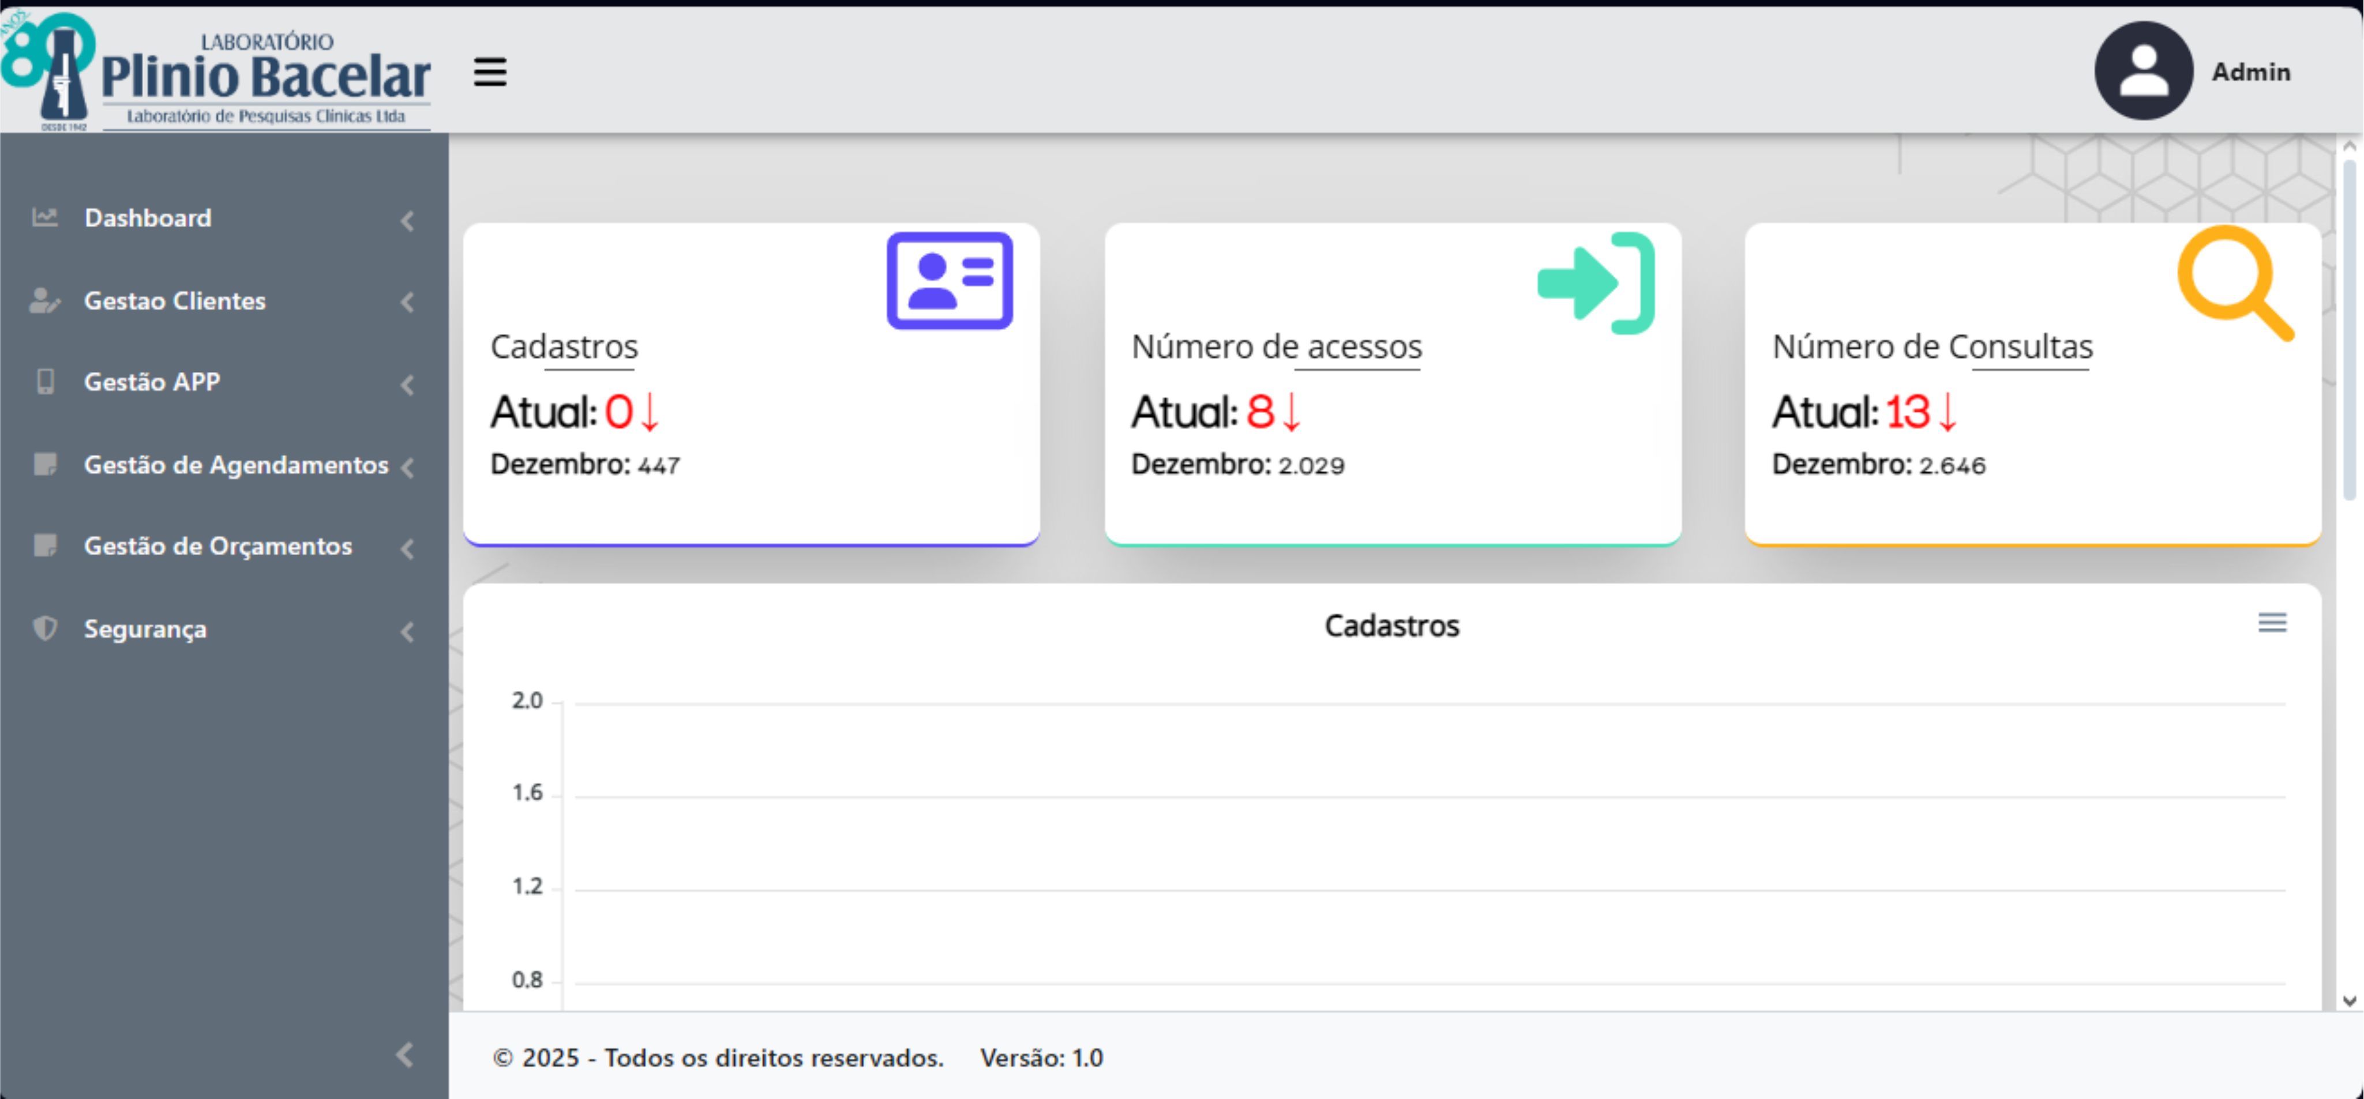Toggle the hamburger sidebar menu button
This screenshot has height=1099, width=2364.
(490, 71)
